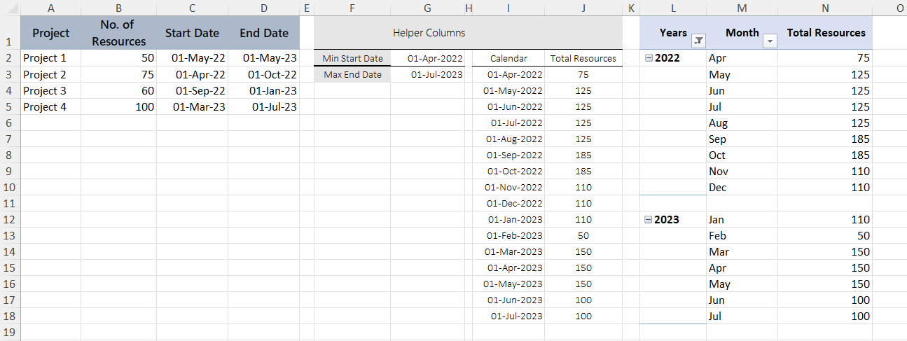Select the "Jan" month in pivot table

(742, 219)
